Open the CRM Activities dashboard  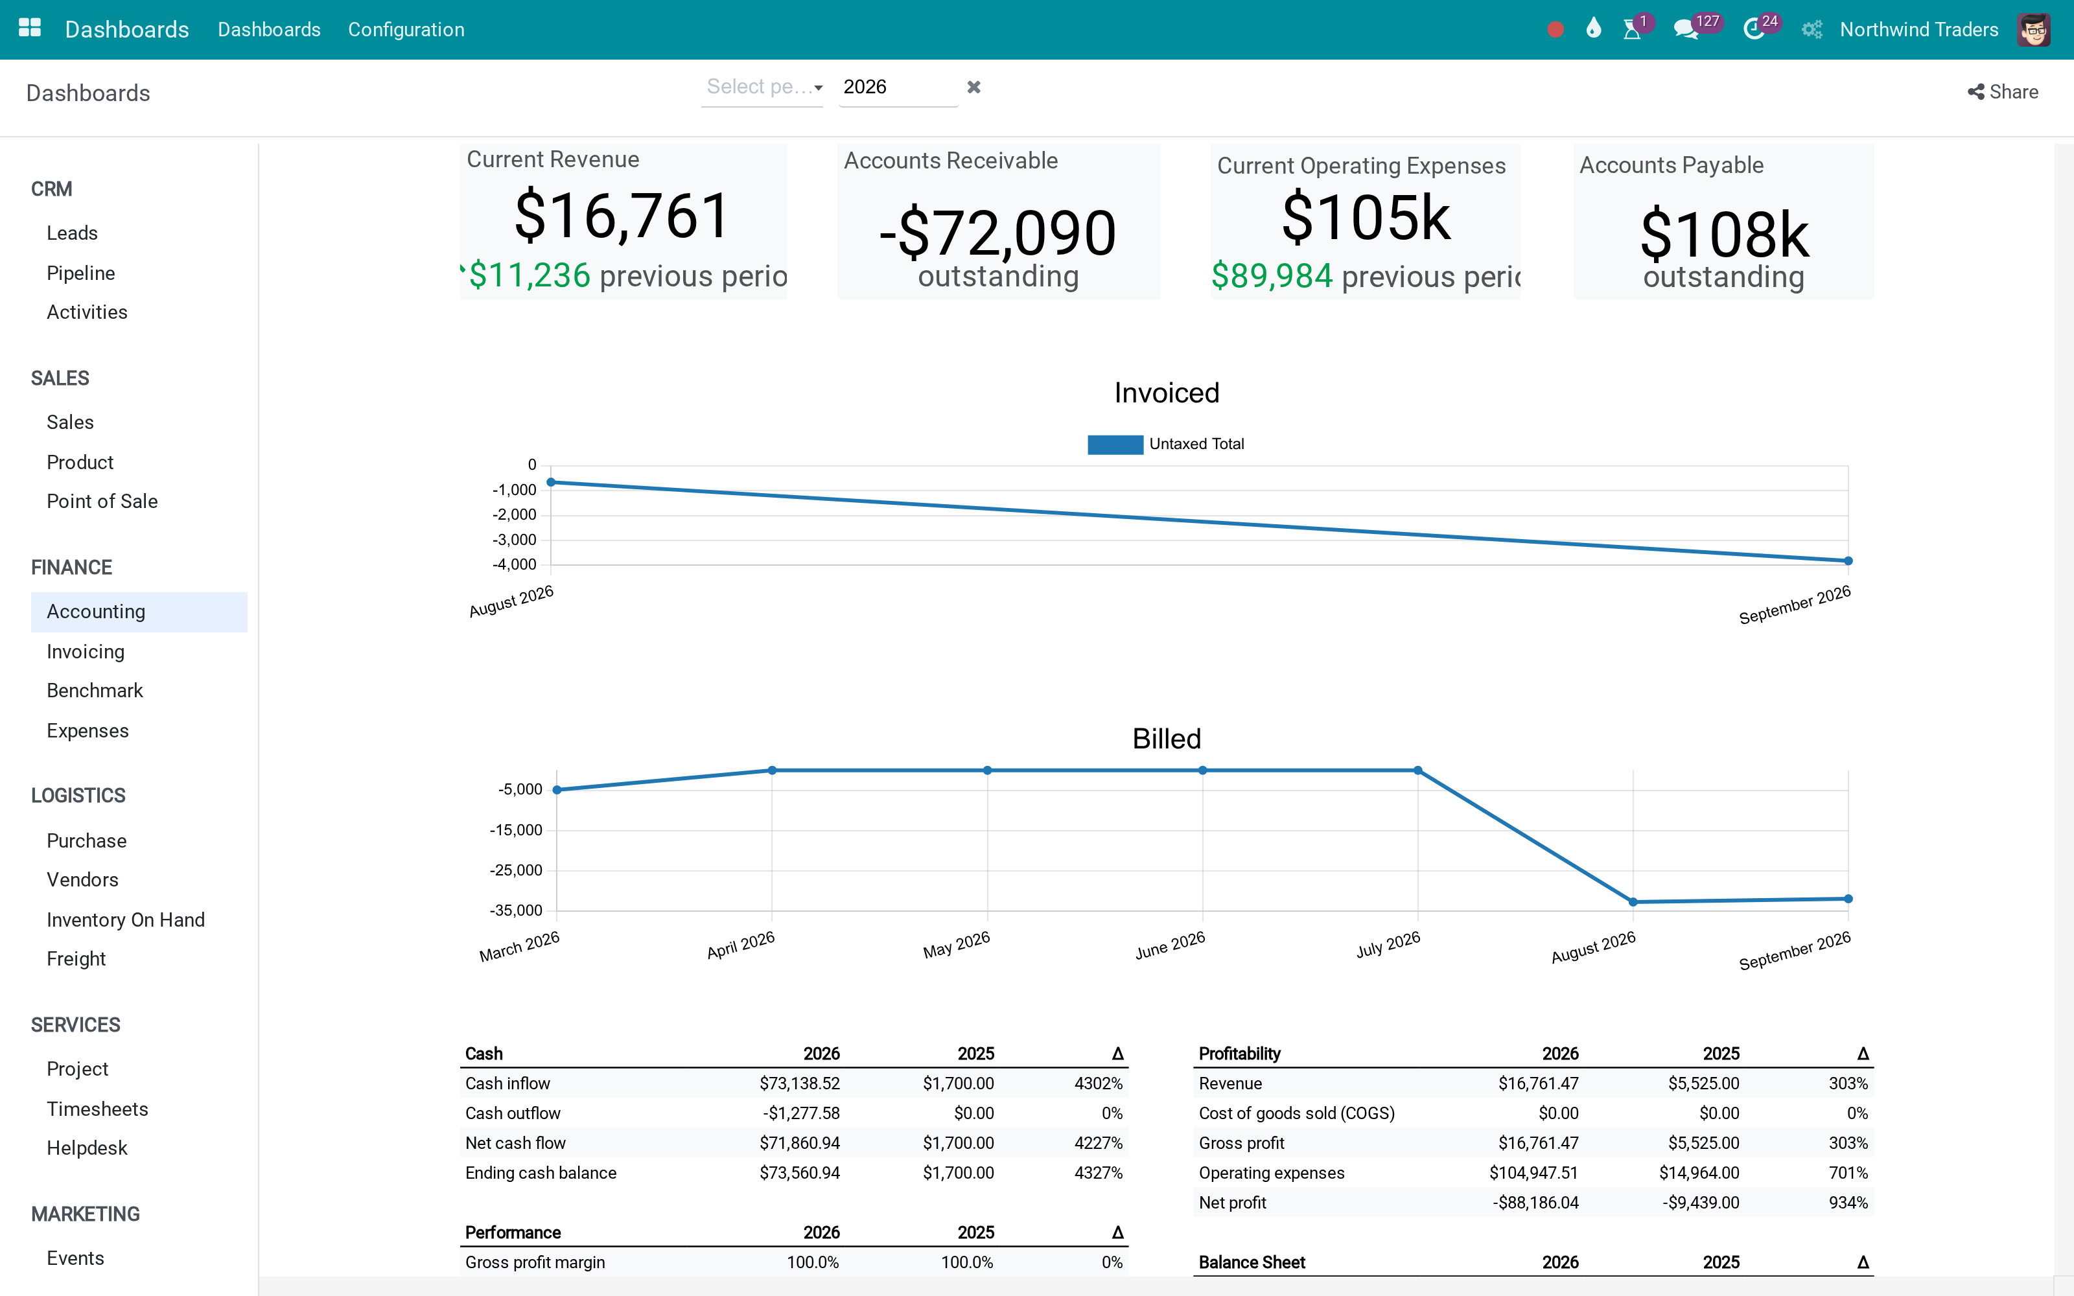coord(87,312)
